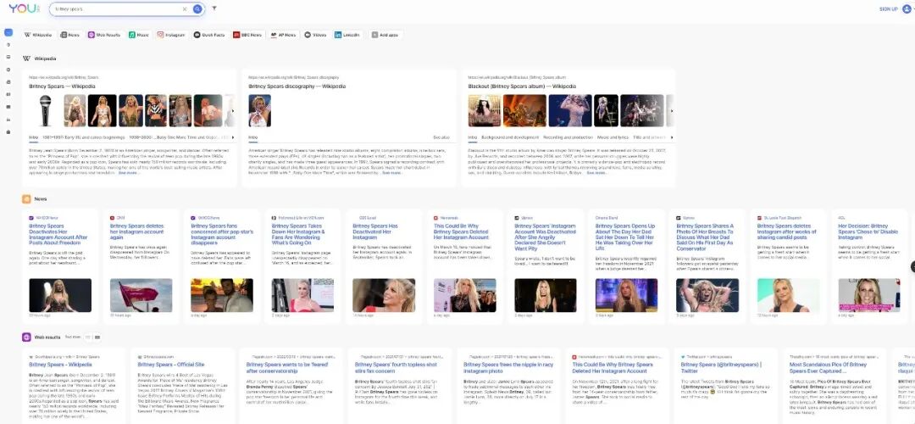The height and width of the screenshot is (424, 915).
Task: Expand section tabs arrow in Britney Spears Wikipedia card
Action: click(x=233, y=138)
